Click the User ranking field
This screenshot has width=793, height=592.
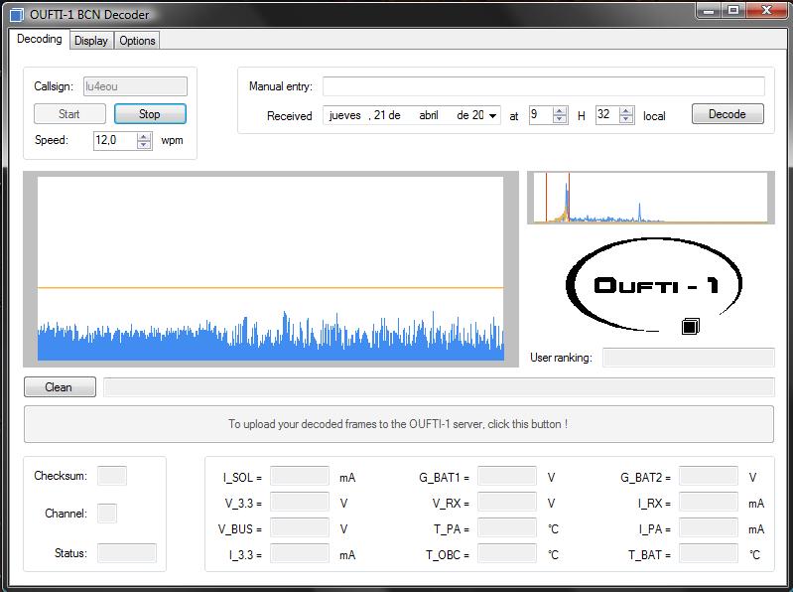pos(689,358)
